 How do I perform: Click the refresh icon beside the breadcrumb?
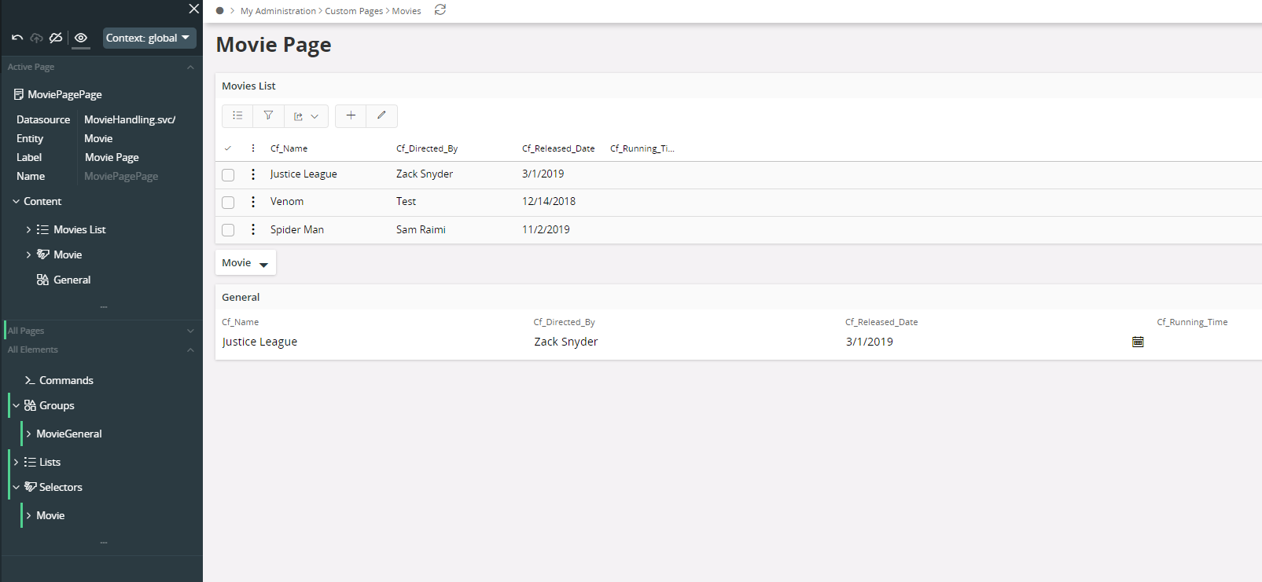tap(440, 10)
